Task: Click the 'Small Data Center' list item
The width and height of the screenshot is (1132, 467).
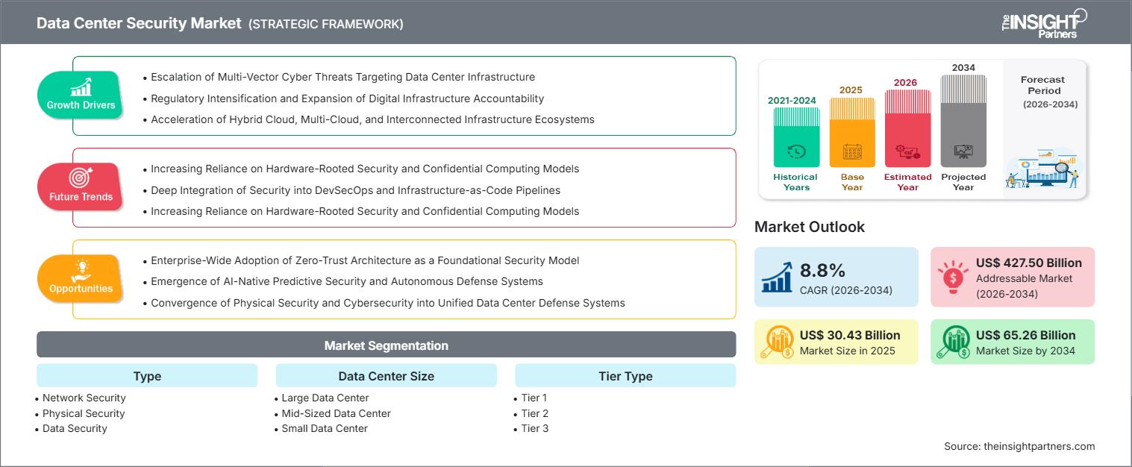Action: [325, 428]
